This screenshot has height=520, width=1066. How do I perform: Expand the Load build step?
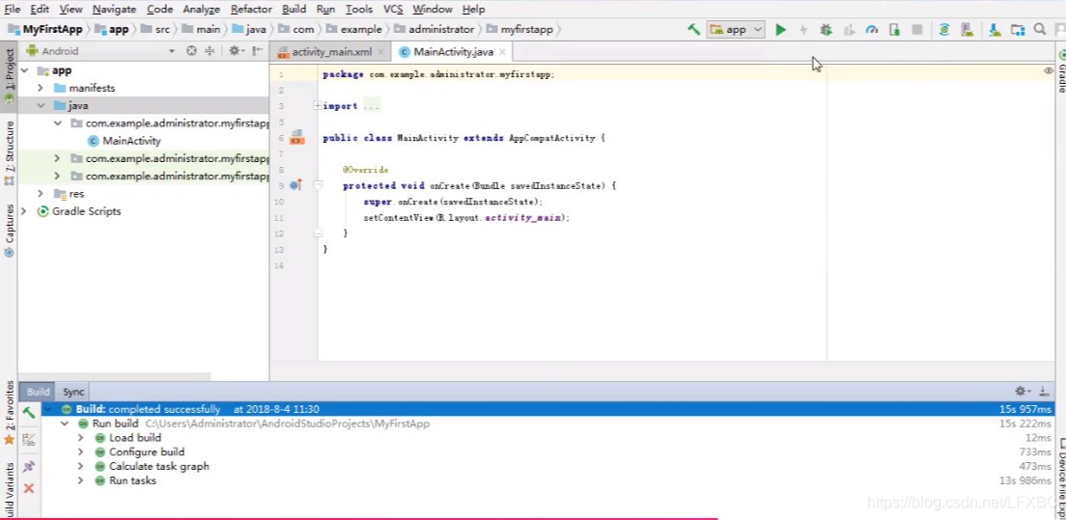[80, 438]
